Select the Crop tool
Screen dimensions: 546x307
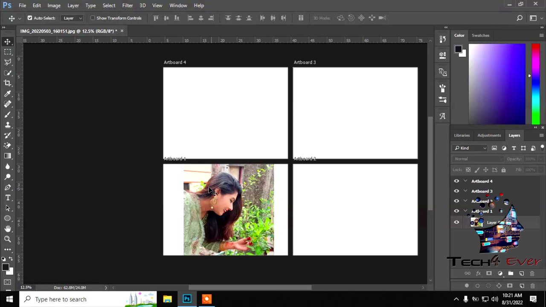pos(8,83)
